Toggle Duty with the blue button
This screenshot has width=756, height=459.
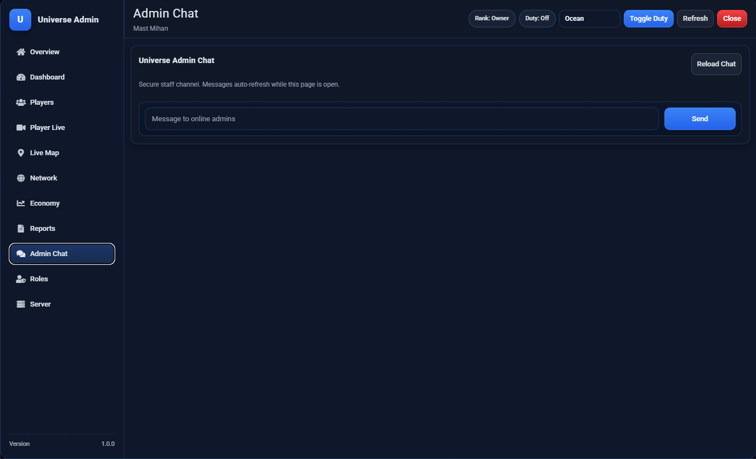tap(648, 19)
